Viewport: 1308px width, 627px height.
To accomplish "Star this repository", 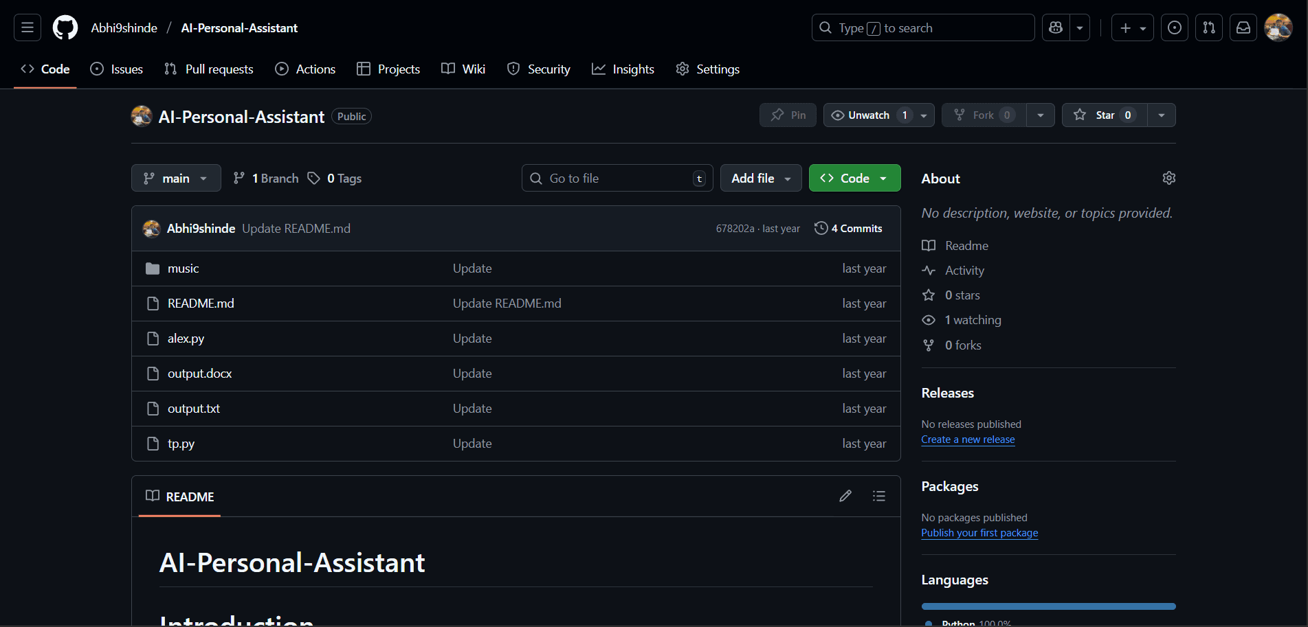I will point(1105,115).
